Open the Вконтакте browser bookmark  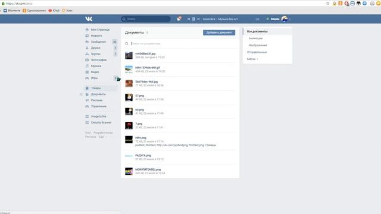12,11
